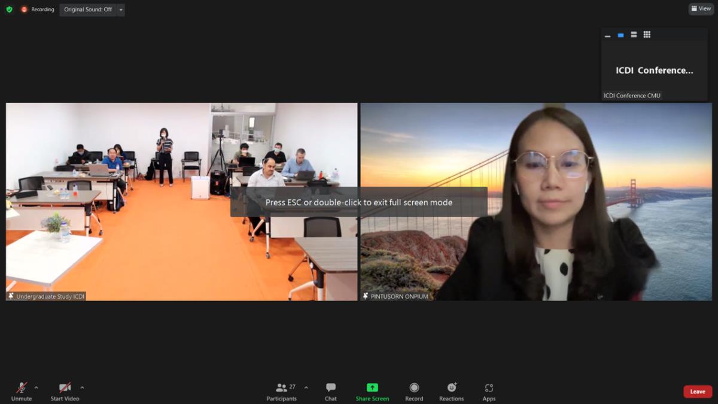Select the blue single-video thumbnail layout icon
This screenshot has height=404, width=718.
click(620, 35)
